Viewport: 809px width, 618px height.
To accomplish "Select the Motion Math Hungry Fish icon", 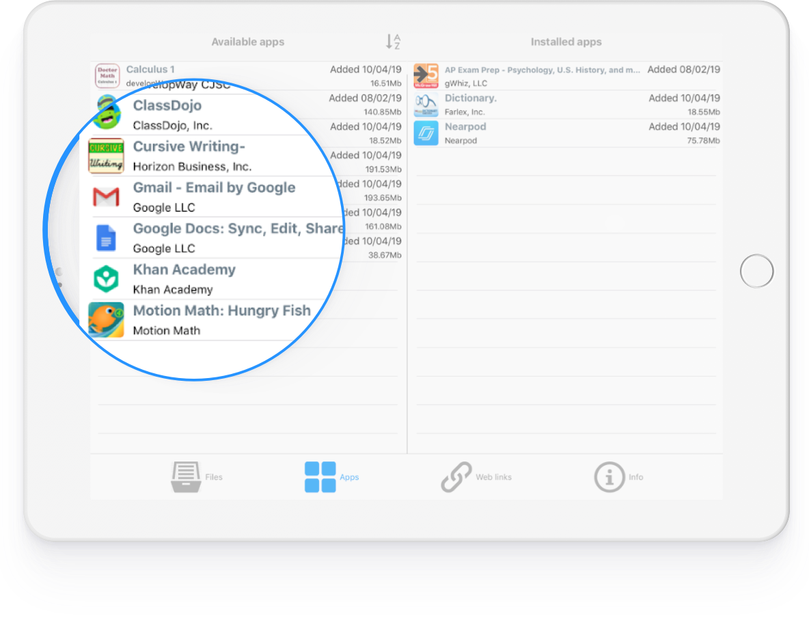I will (107, 320).
